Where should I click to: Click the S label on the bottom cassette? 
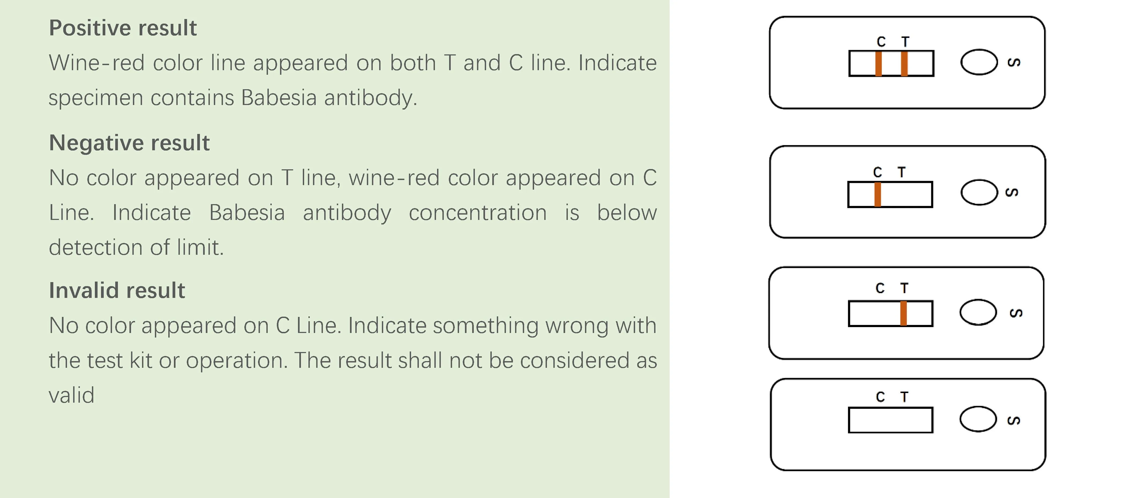point(1014,420)
